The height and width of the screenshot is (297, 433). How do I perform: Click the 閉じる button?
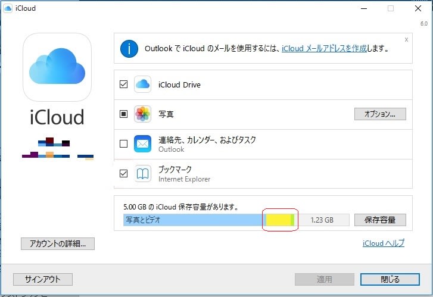click(390, 279)
